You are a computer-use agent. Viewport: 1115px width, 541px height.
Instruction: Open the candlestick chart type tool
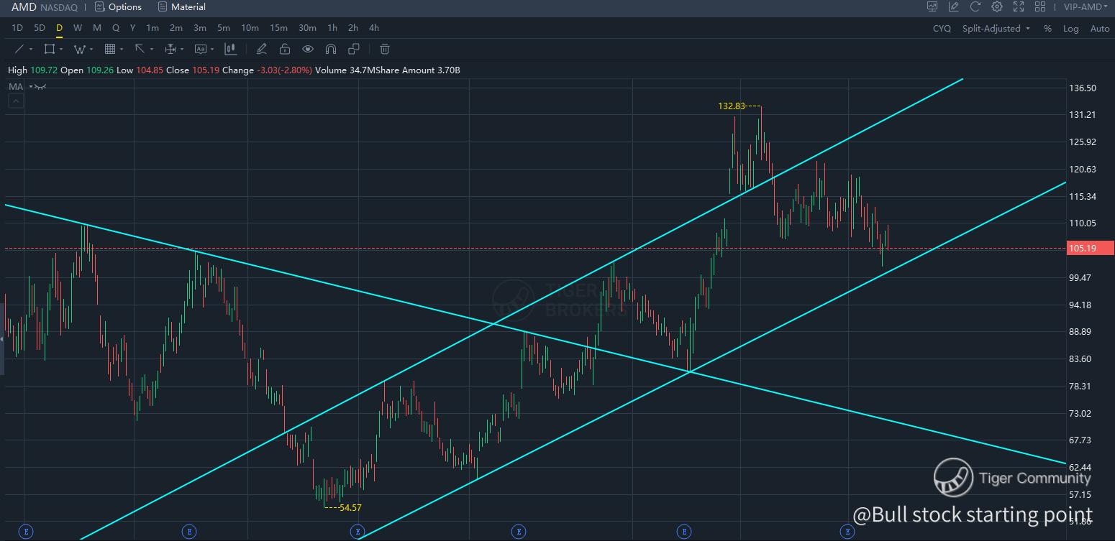coord(230,49)
